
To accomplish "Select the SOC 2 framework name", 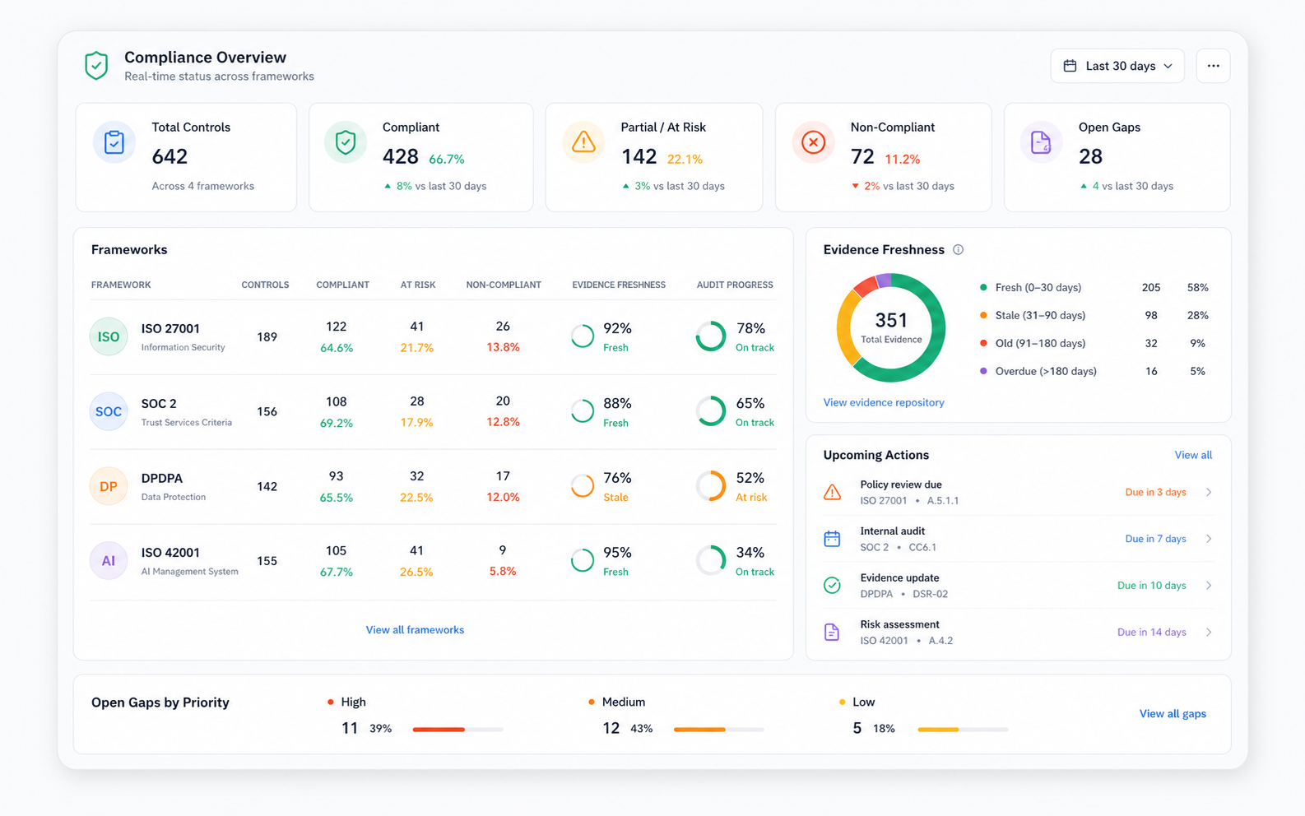I will (x=159, y=403).
